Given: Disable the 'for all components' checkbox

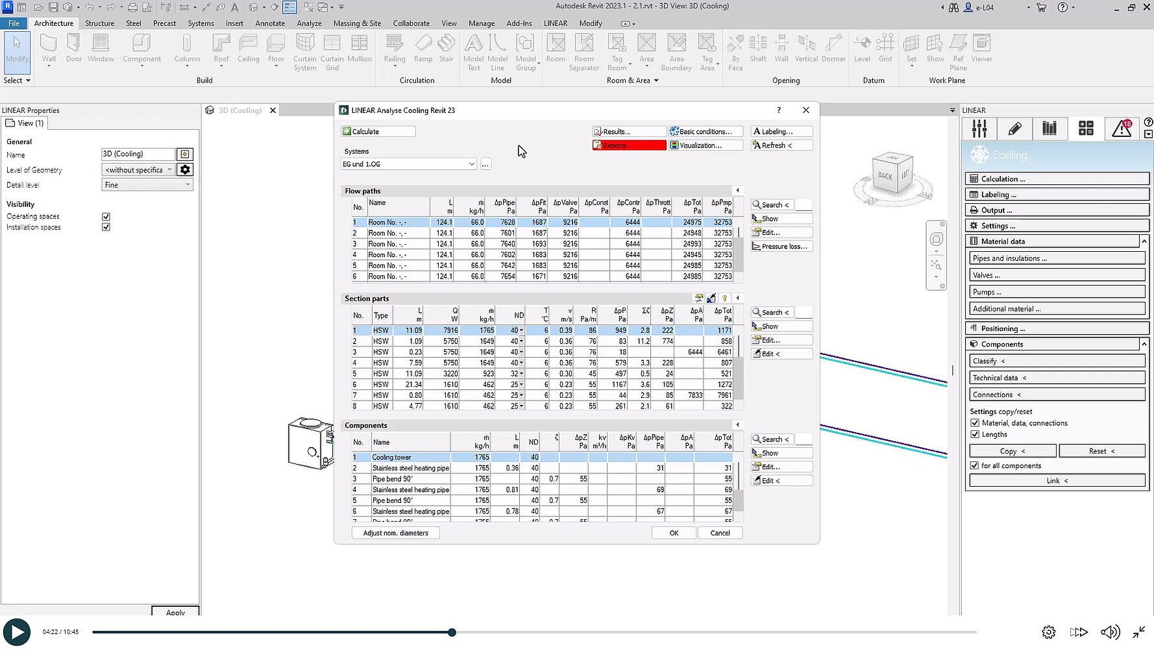Looking at the screenshot, I should [x=975, y=465].
